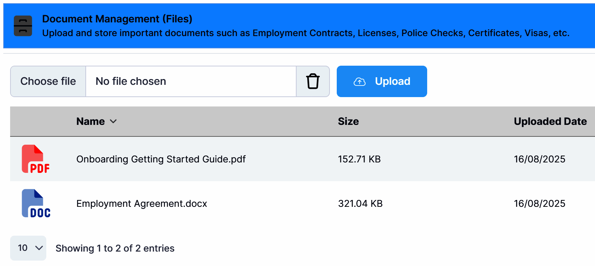Viewport: 595px width, 266px height.
Task: Click the Name column header label
Action: (x=90, y=121)
